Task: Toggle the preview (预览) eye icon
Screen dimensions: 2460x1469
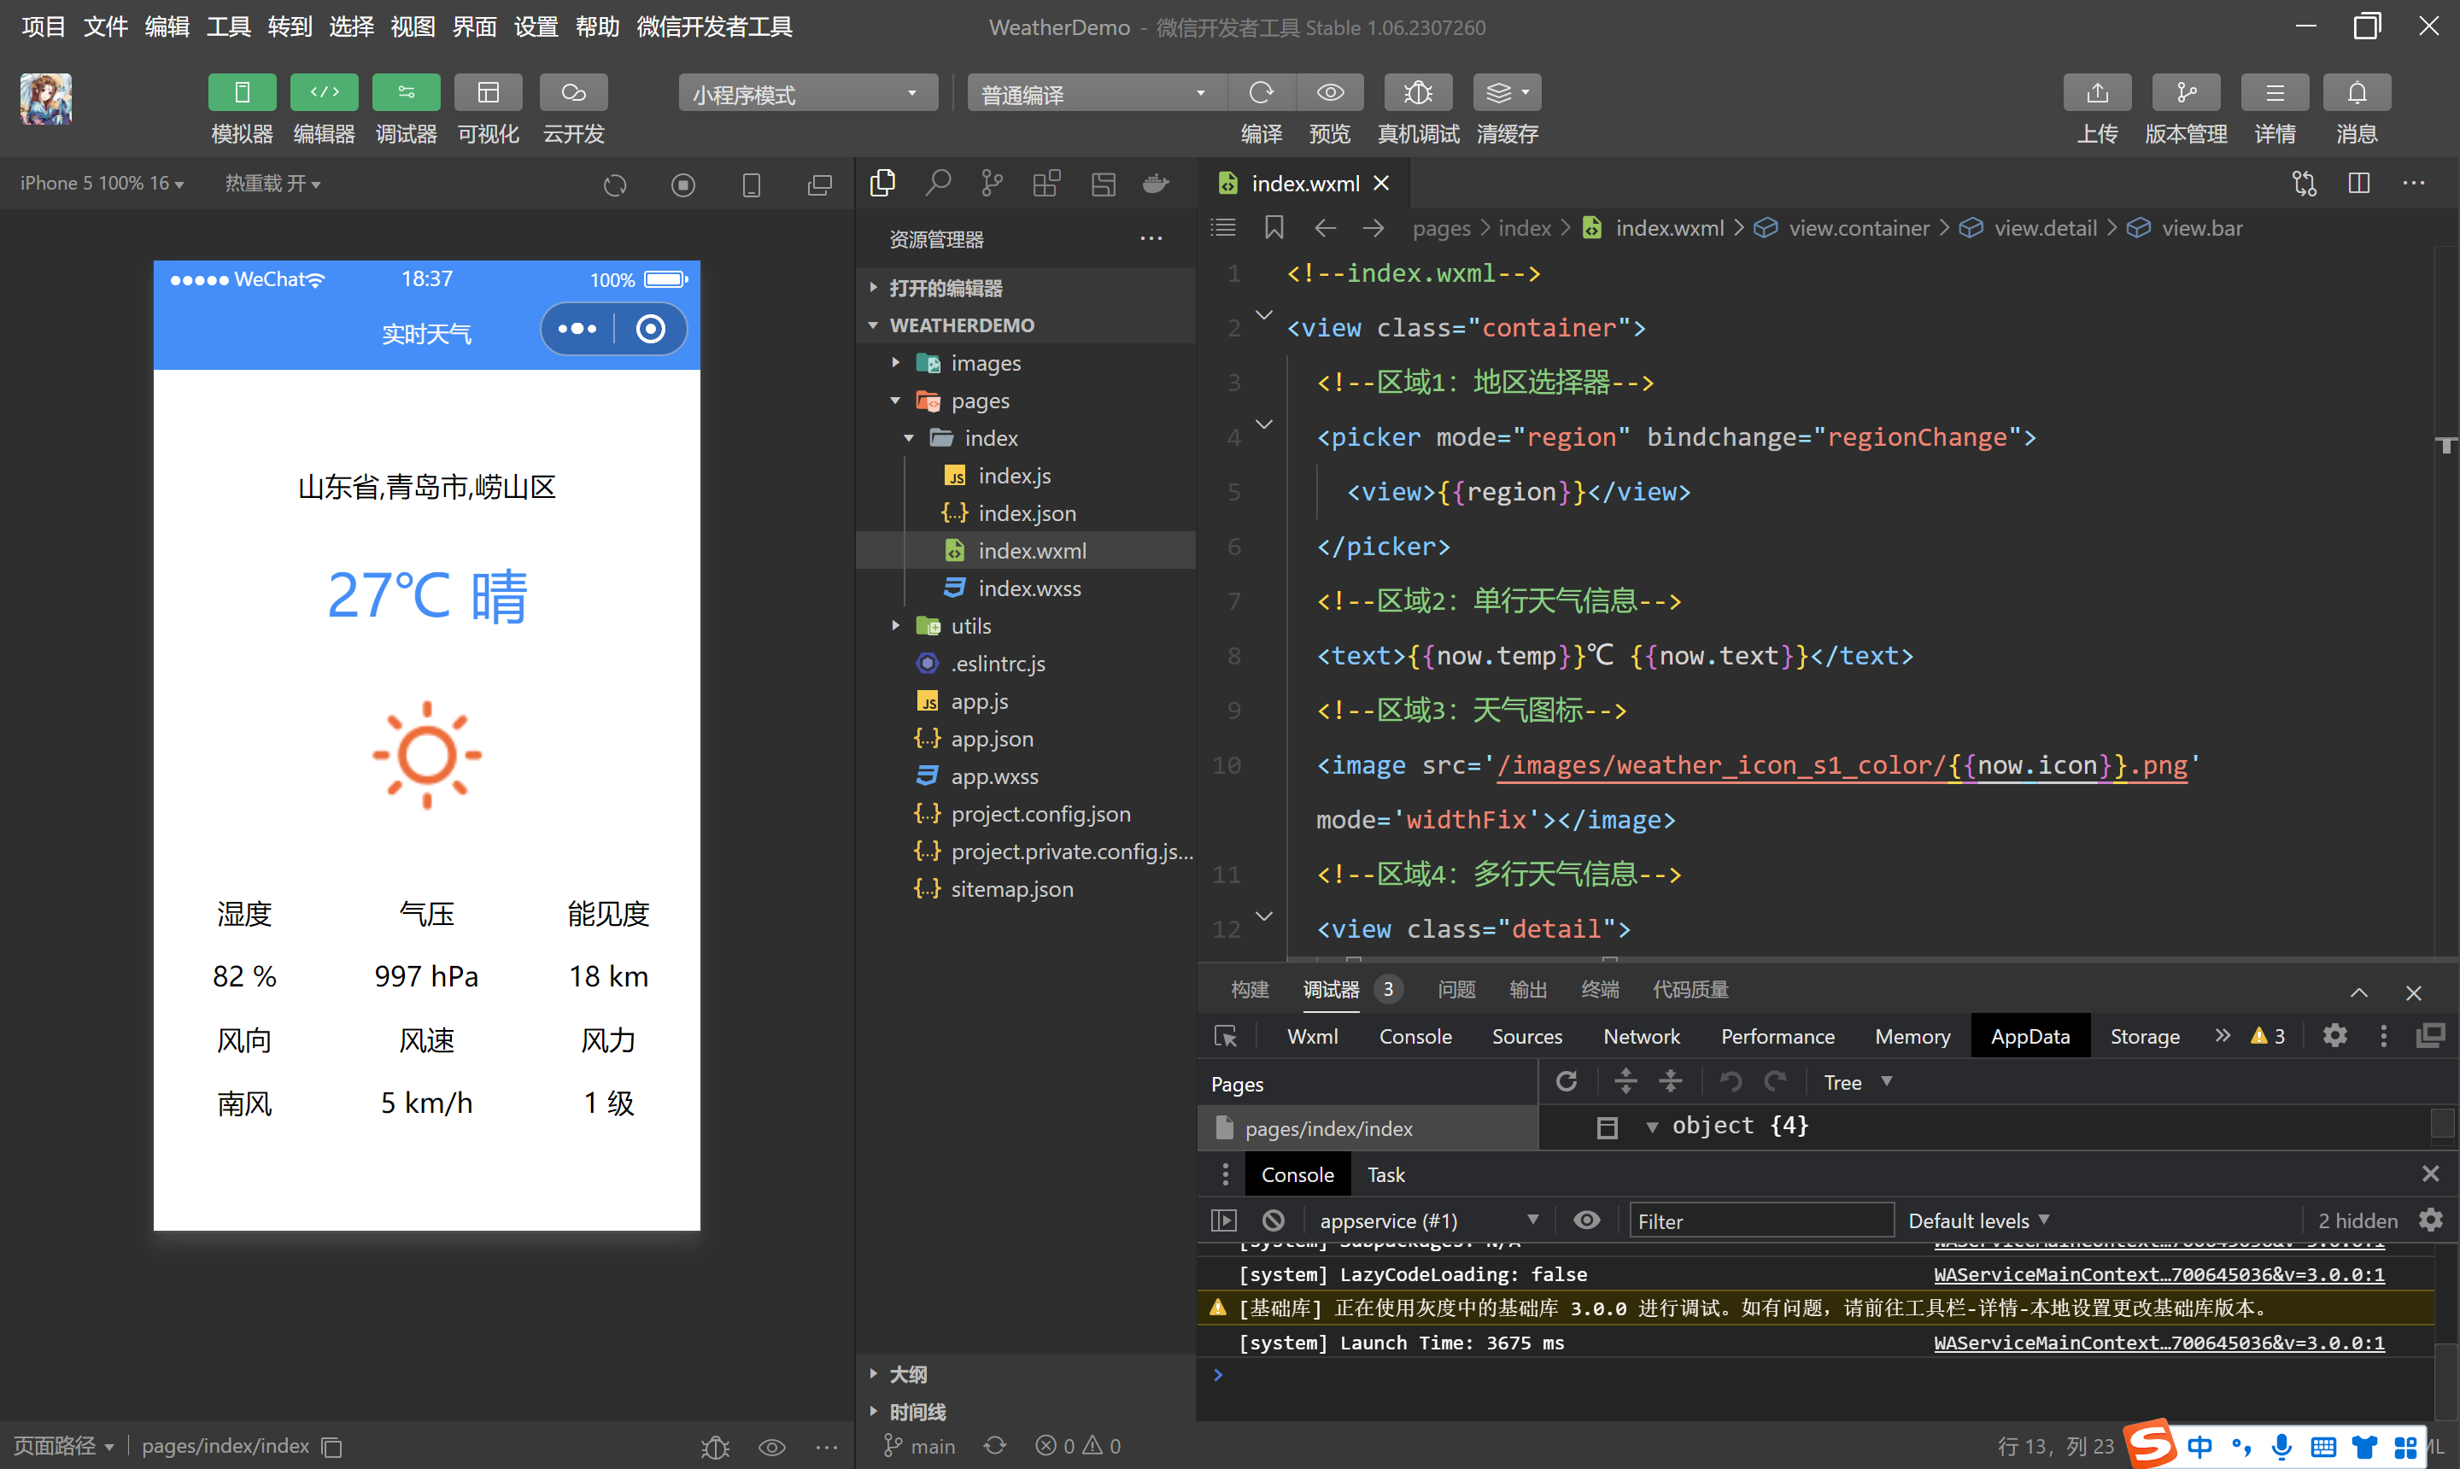Action: tap(1329, 93)
